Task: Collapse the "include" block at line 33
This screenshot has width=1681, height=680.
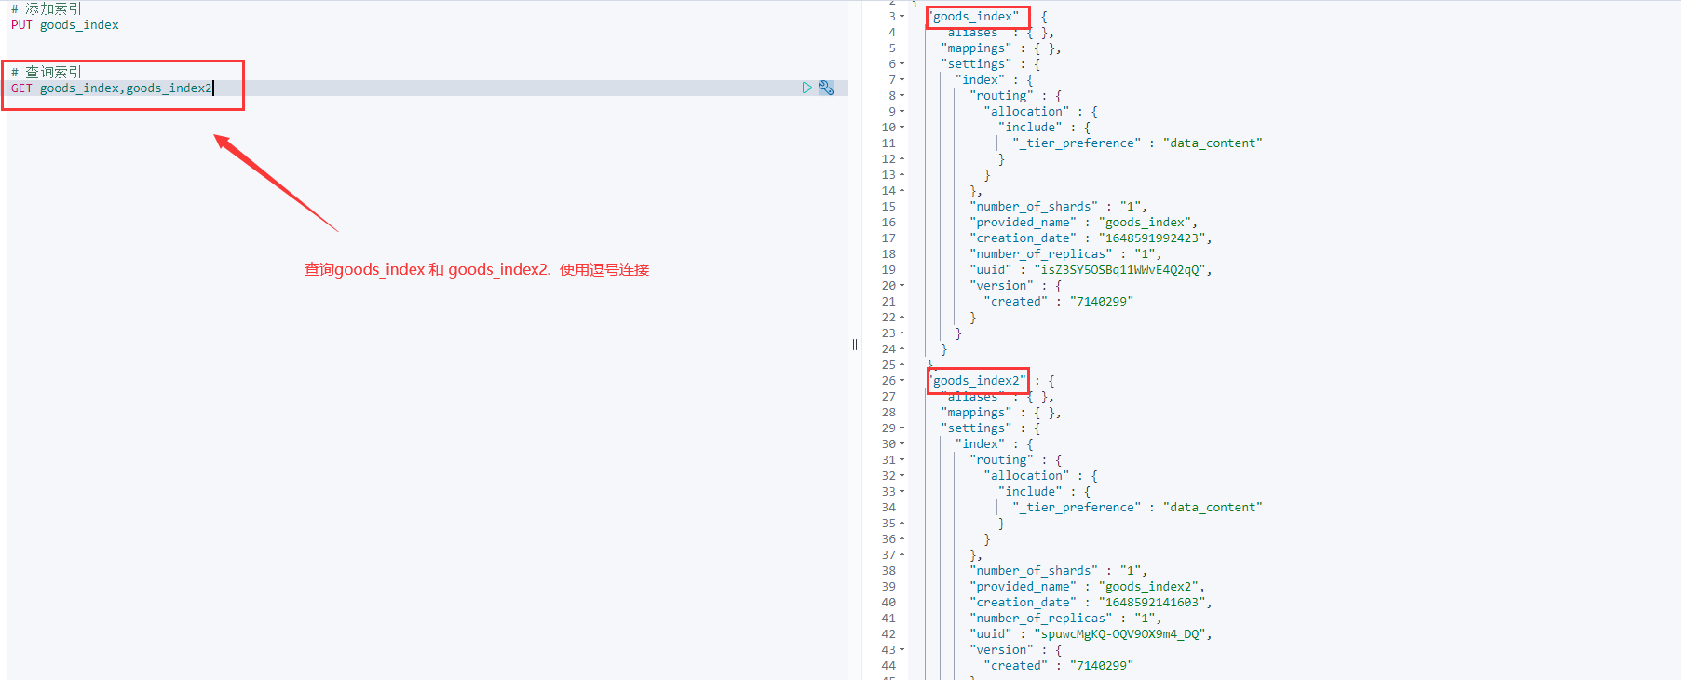Action: tap(902, 492)
